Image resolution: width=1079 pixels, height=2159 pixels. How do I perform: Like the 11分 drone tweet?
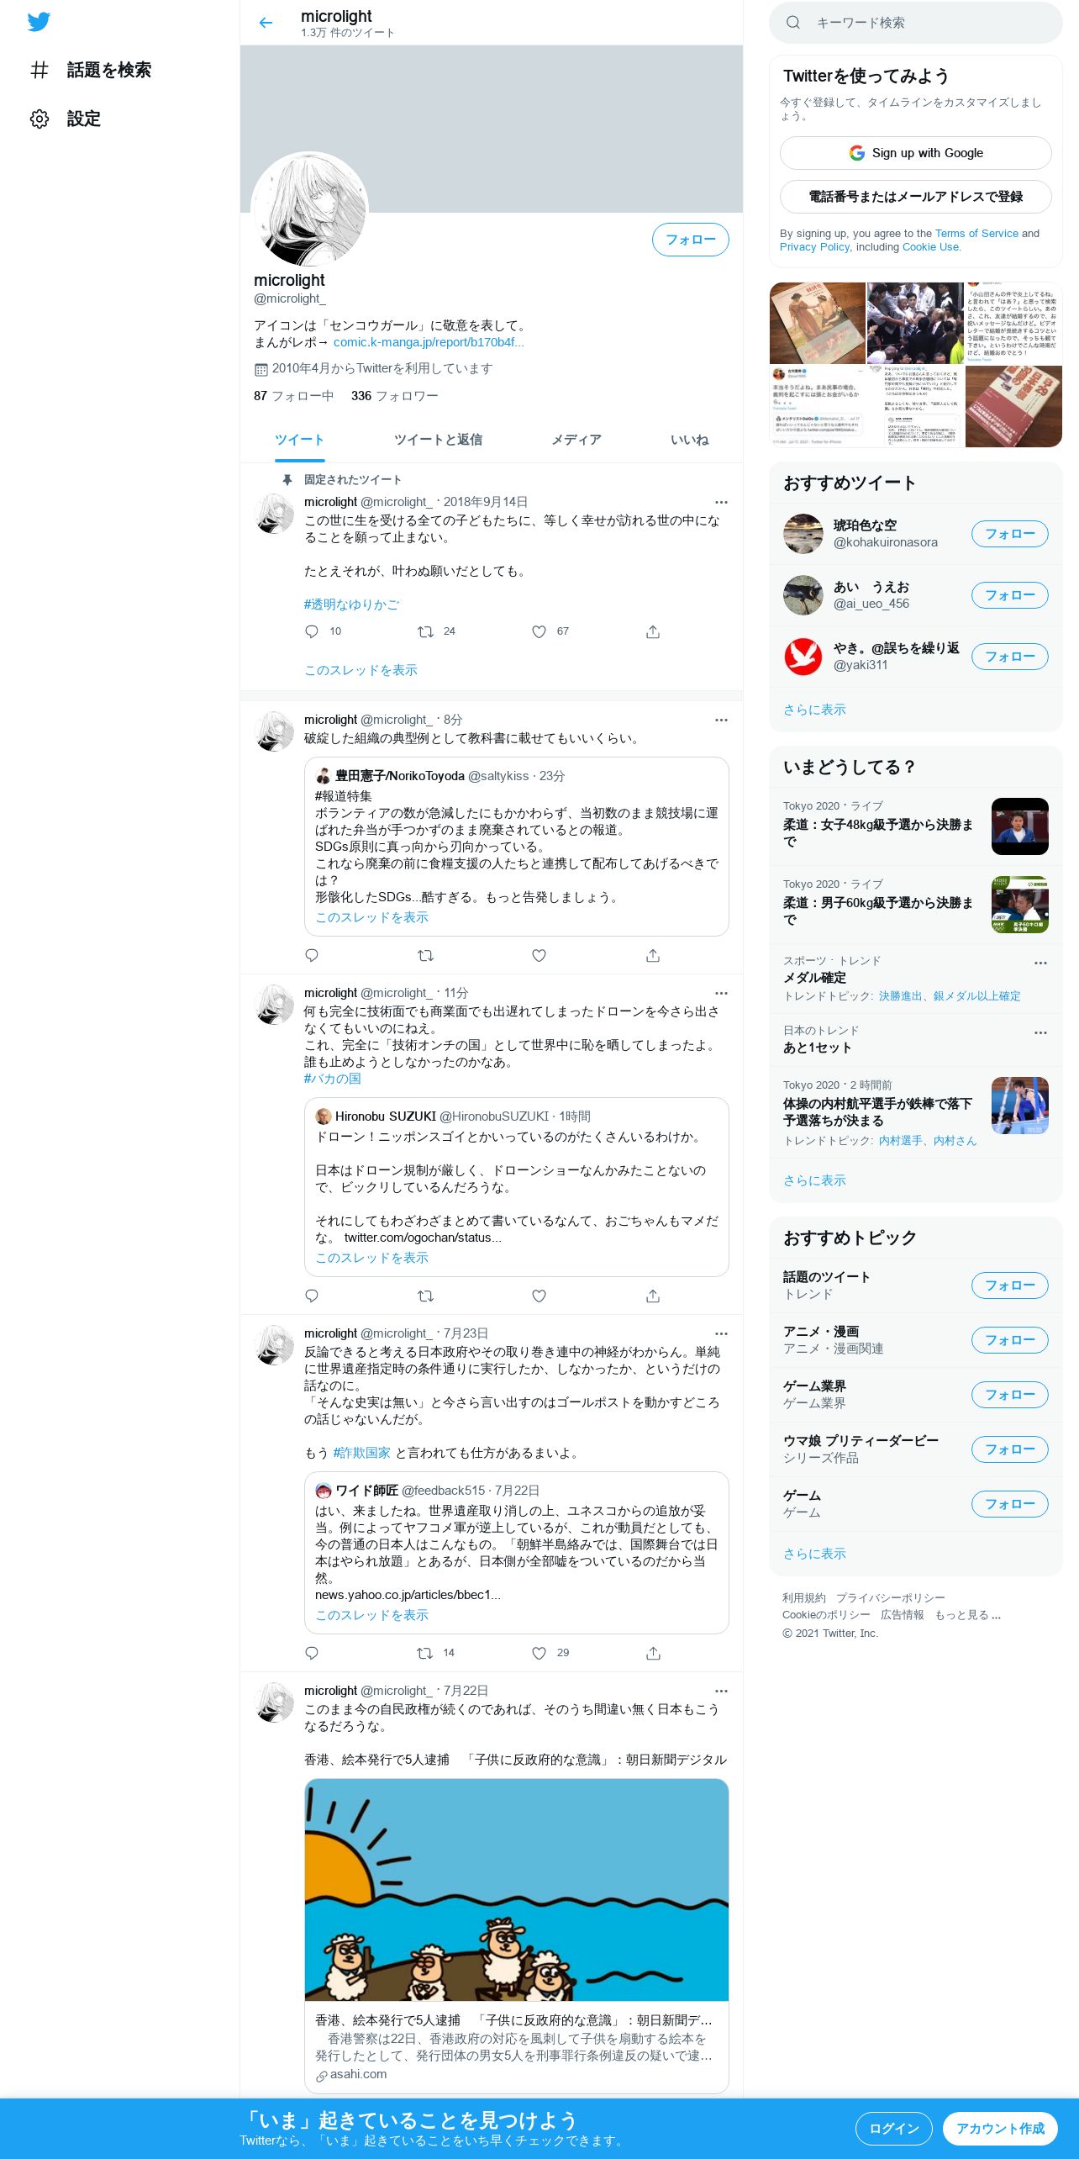(x=539, y=1296)
